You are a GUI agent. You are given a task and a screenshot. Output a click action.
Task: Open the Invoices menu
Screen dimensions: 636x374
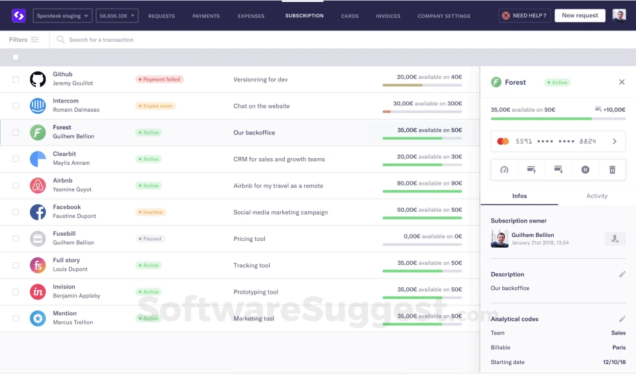point(388,16)
